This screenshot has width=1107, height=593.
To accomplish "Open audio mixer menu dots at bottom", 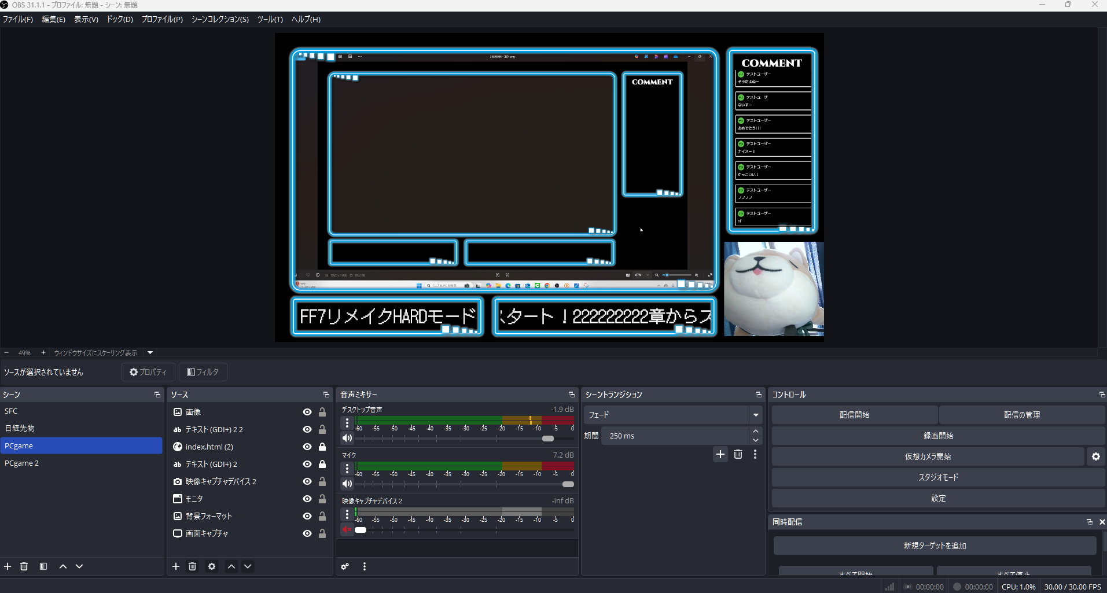I will (365, 566).
